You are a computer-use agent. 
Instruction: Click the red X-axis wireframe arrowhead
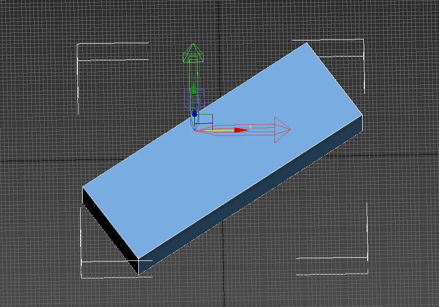282,130
